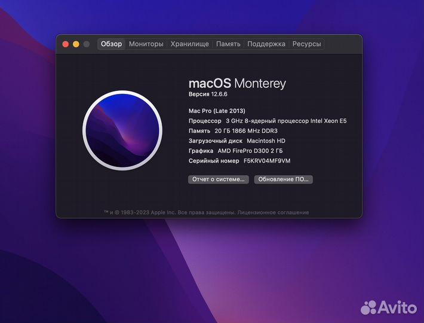Image resolution: width=424 pixels, height=323 pixels.
Task: Click the Процессор label
Action: pyautogui.click(x=205, y=121)
